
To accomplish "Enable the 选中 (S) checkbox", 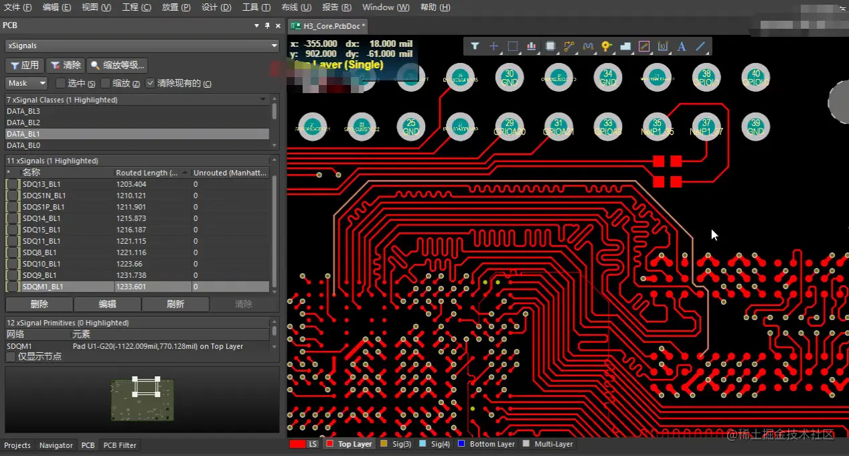I will [x=60, y=83].
